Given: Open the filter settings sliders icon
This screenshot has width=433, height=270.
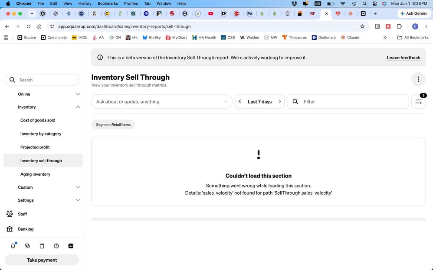Looking at the screenshot, I should [418, 102].
